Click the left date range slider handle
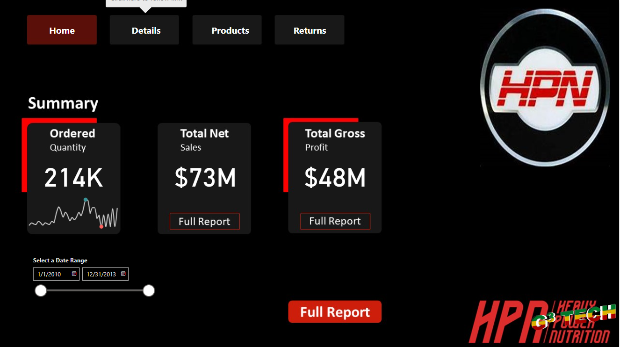The width and height of the screenshot is (620, 347). 41,291
